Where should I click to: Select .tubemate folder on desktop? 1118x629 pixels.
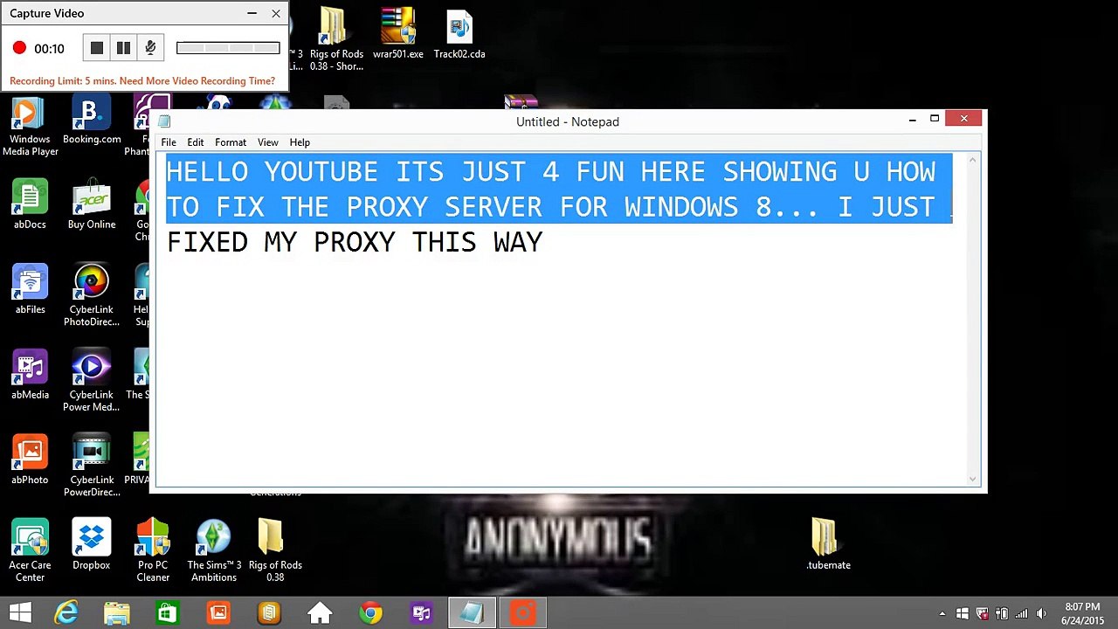point(828,545)
